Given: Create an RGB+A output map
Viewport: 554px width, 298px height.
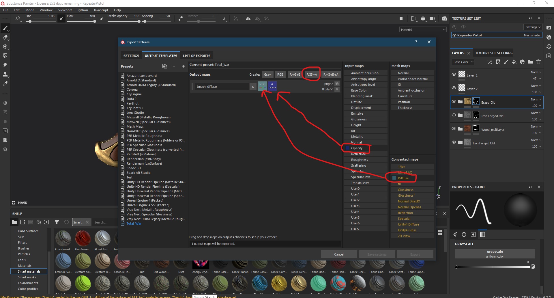Looking at the screenshot, I should click(312, 74).
